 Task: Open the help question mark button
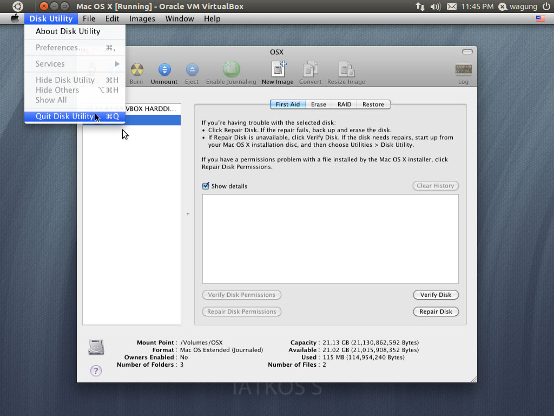click(x=96, y=370)
